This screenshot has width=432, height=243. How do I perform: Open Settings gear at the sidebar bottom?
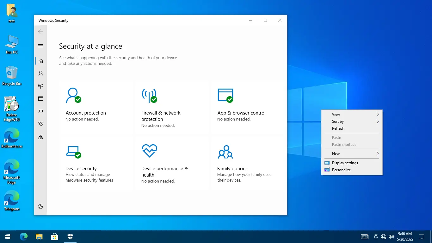click(x=41, y=206)
